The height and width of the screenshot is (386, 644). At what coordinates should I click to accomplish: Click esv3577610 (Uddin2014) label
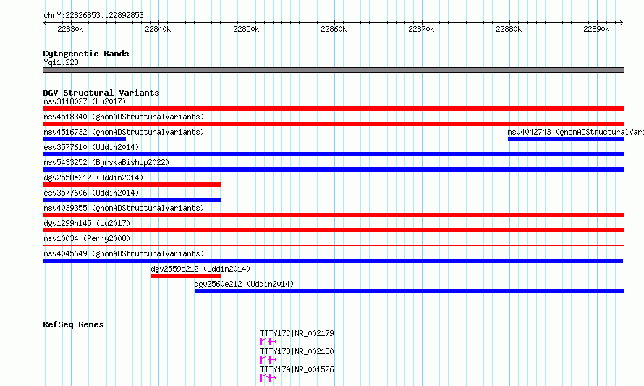coord(91,147)
